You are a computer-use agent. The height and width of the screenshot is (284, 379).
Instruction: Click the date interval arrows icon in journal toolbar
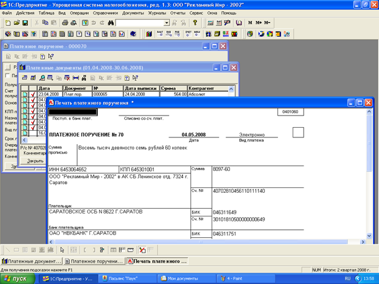tap(75, 78)
